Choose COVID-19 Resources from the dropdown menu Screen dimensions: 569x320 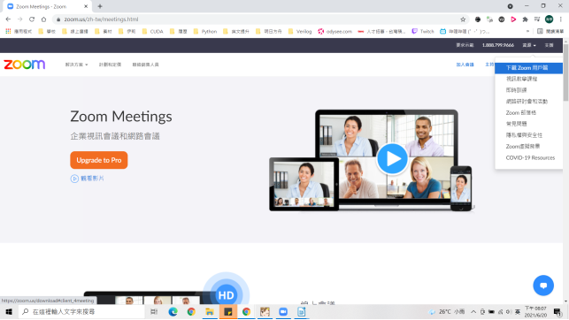coord(530,157)
